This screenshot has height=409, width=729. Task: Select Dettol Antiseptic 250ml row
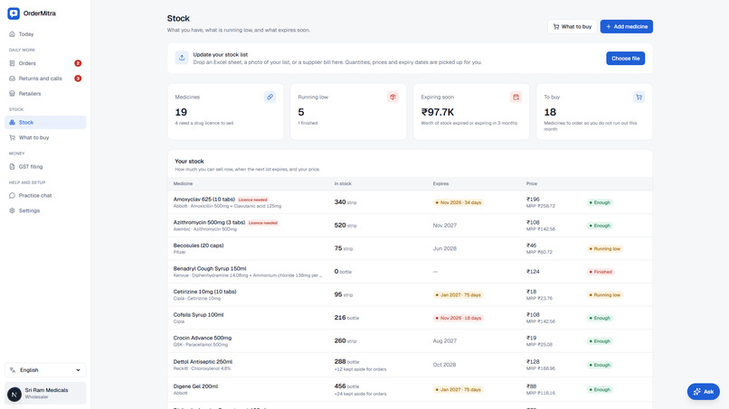coord(410,365)
